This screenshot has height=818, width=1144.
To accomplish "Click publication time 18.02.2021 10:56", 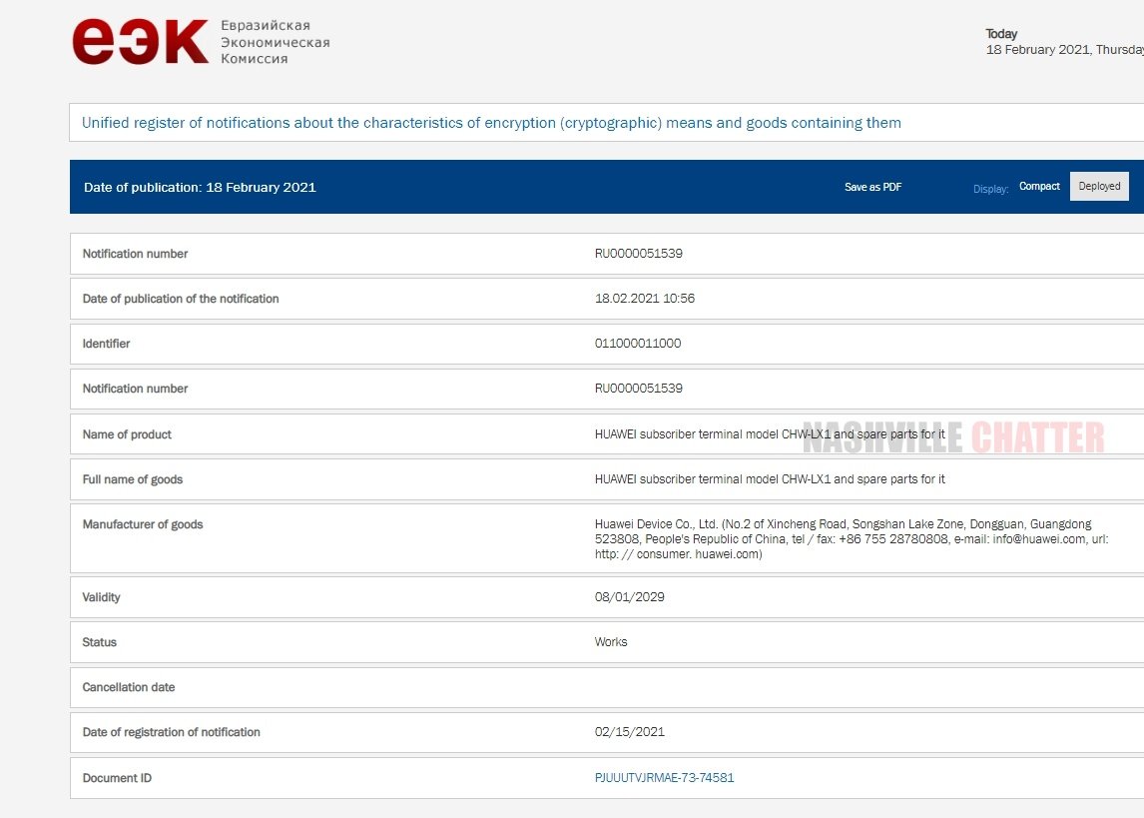I will 644,299.
